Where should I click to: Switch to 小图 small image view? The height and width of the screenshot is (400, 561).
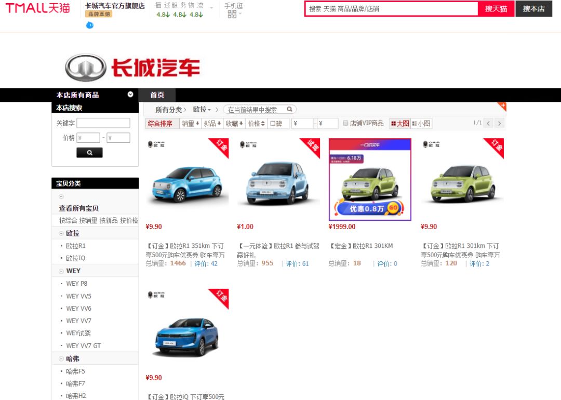click(x=421, y=124)
